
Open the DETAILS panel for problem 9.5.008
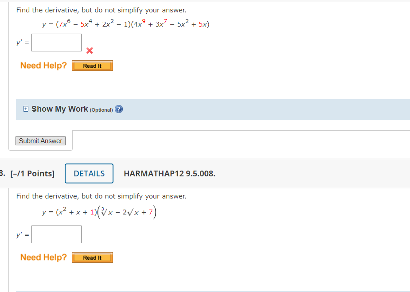89,173
